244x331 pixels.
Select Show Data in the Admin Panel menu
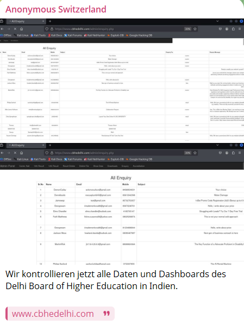[x=98, y=166]
